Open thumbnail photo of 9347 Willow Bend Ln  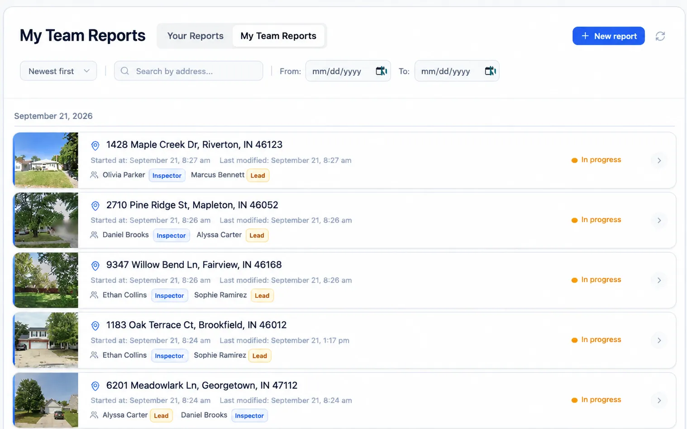click(46, 280)
